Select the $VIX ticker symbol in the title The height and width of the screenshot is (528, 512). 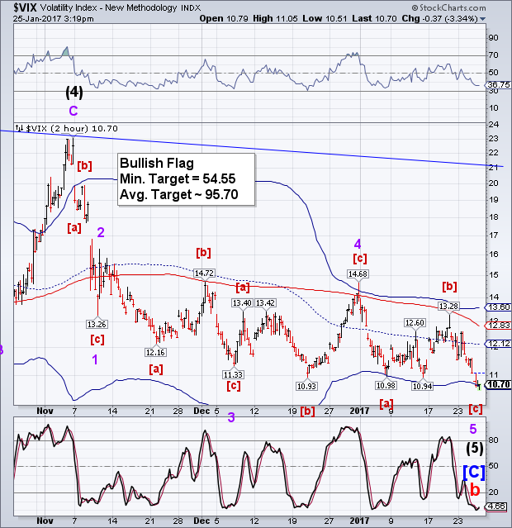[26, 7]
